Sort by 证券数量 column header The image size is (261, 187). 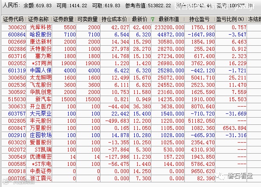63,19
